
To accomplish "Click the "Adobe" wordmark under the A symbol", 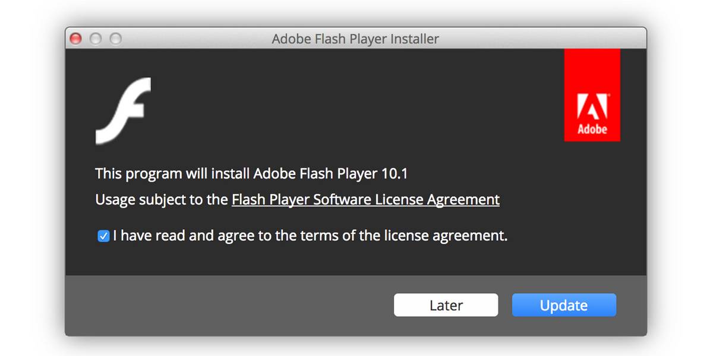I will 592,129.
